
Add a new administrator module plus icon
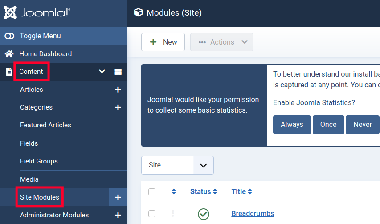118,215
